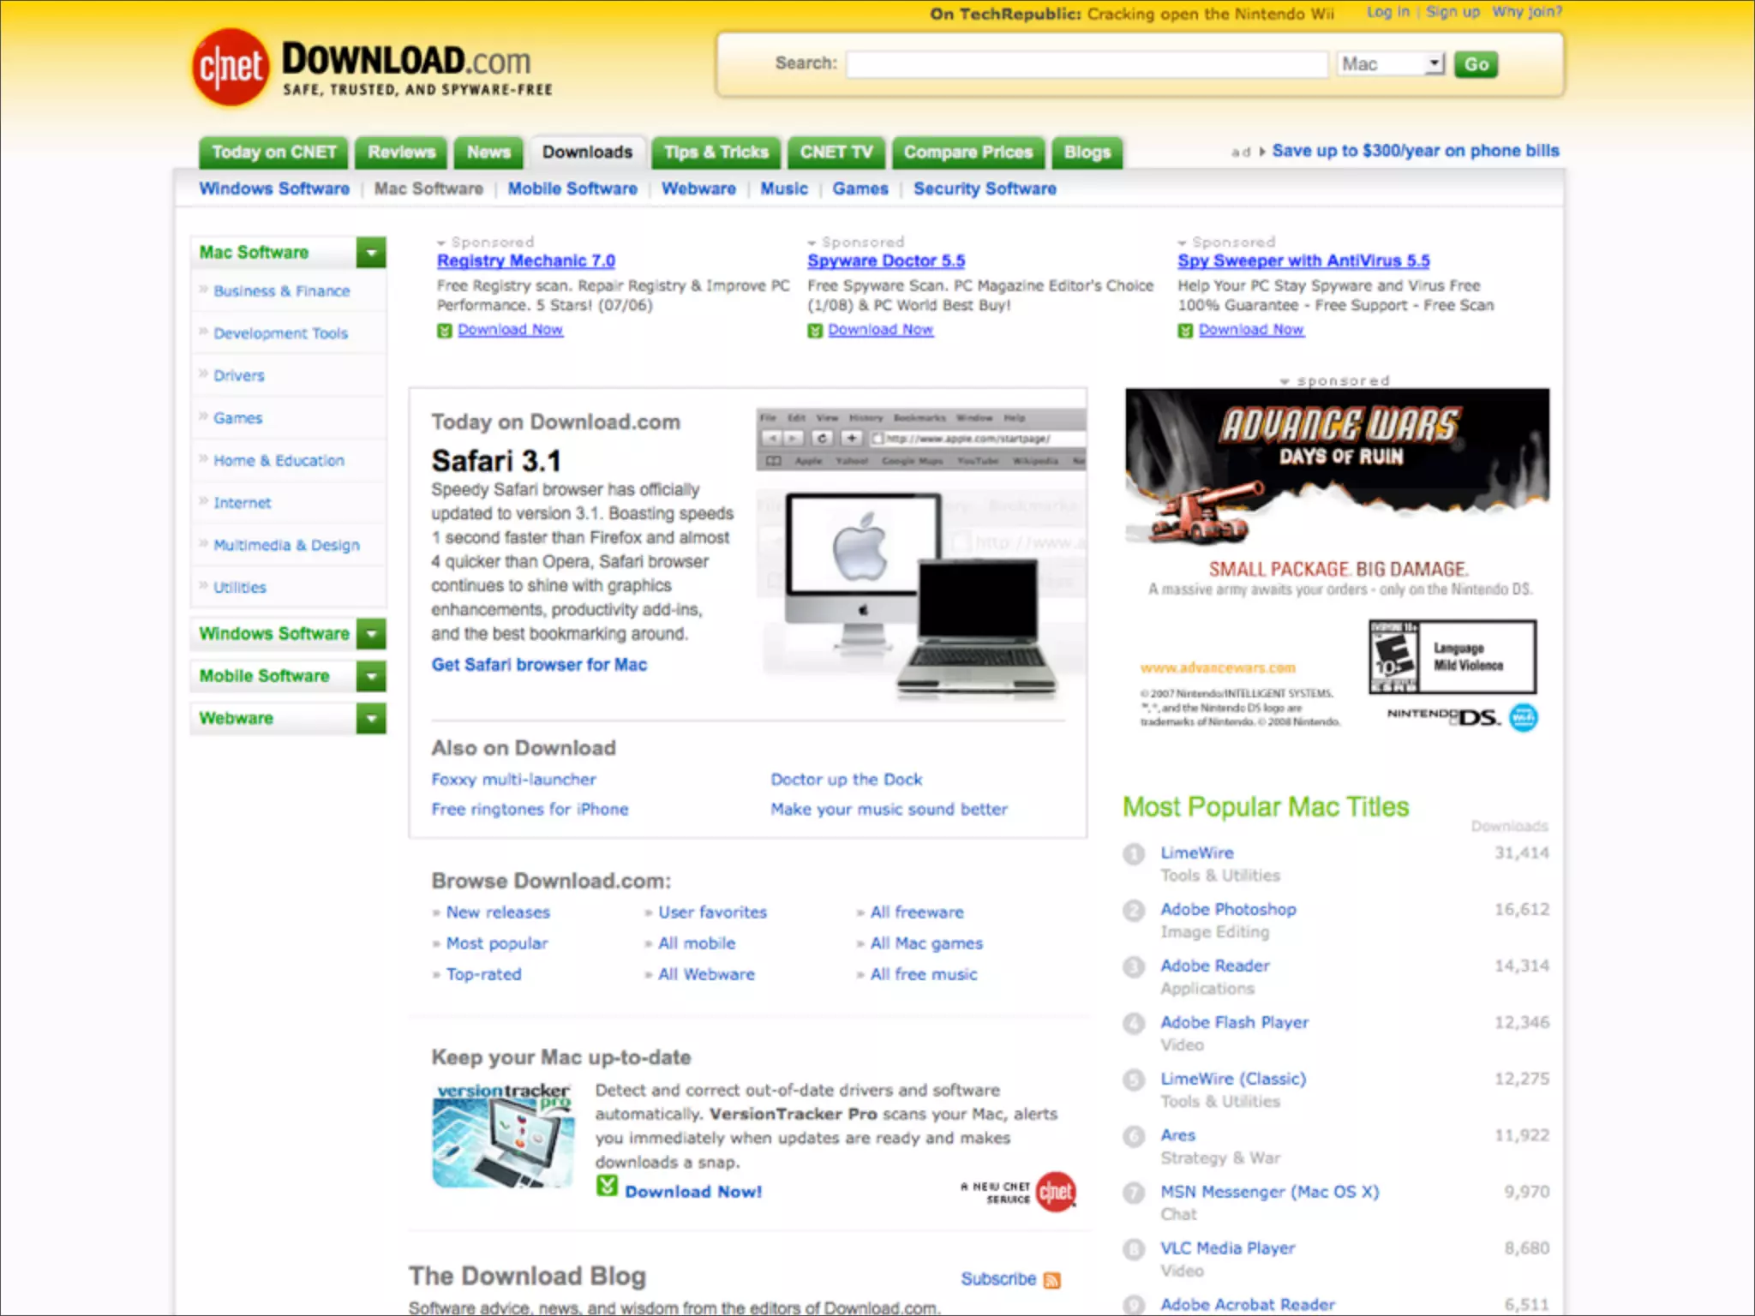This screenshot has height=1316, width=1755.
Task: Open the CNET TV tab
Action: pos(836,153)
